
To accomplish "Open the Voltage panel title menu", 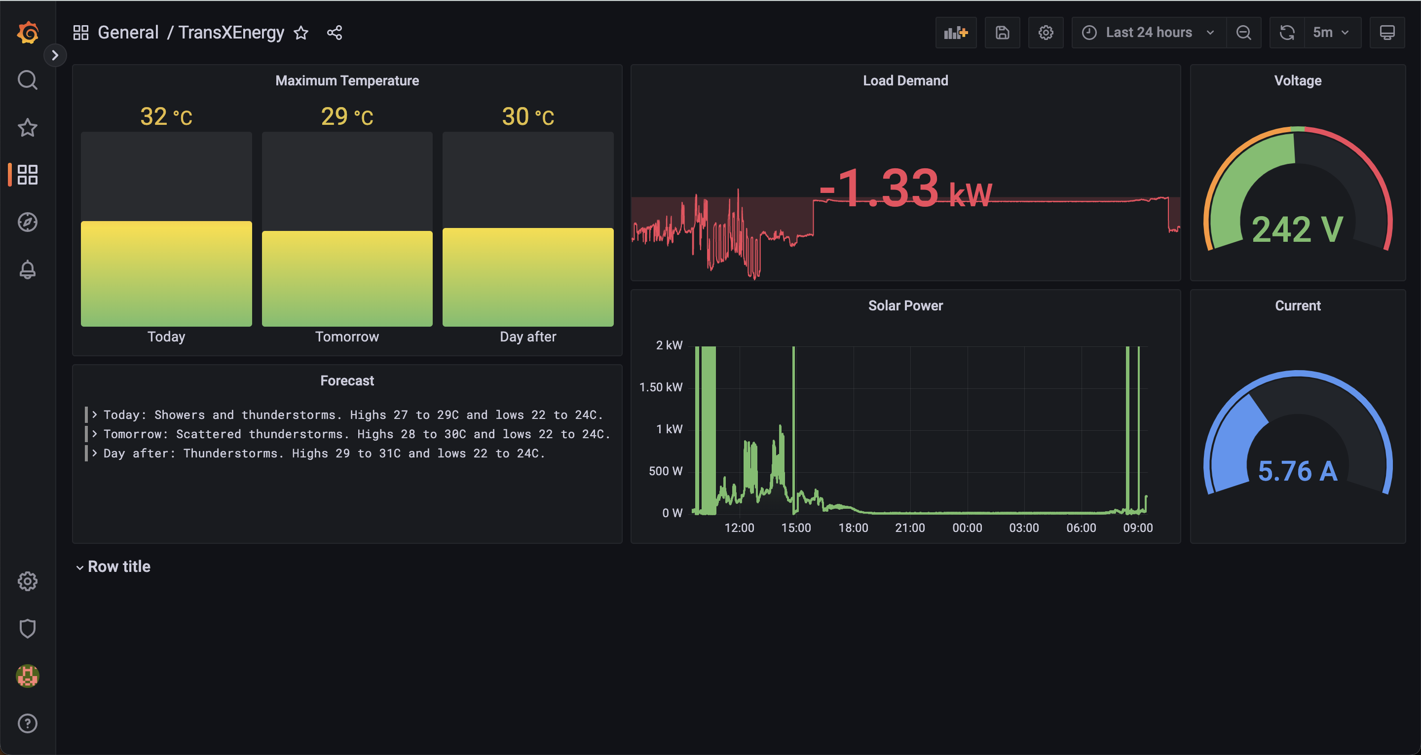I will pos(1298,80).
